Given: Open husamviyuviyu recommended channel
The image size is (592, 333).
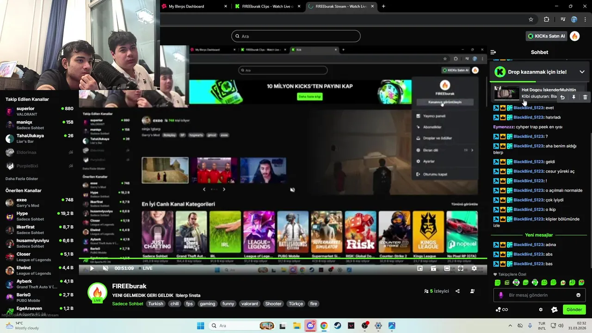Looking at the screenshot, I should click(x=39, y=243).
